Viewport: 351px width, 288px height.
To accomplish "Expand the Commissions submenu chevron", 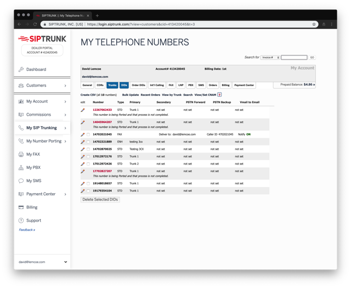I will click(x=65, y=115).
